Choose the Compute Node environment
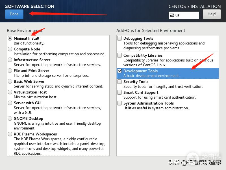Image resolution: width=226 pixels, height=170 pixels. [10, 49]
